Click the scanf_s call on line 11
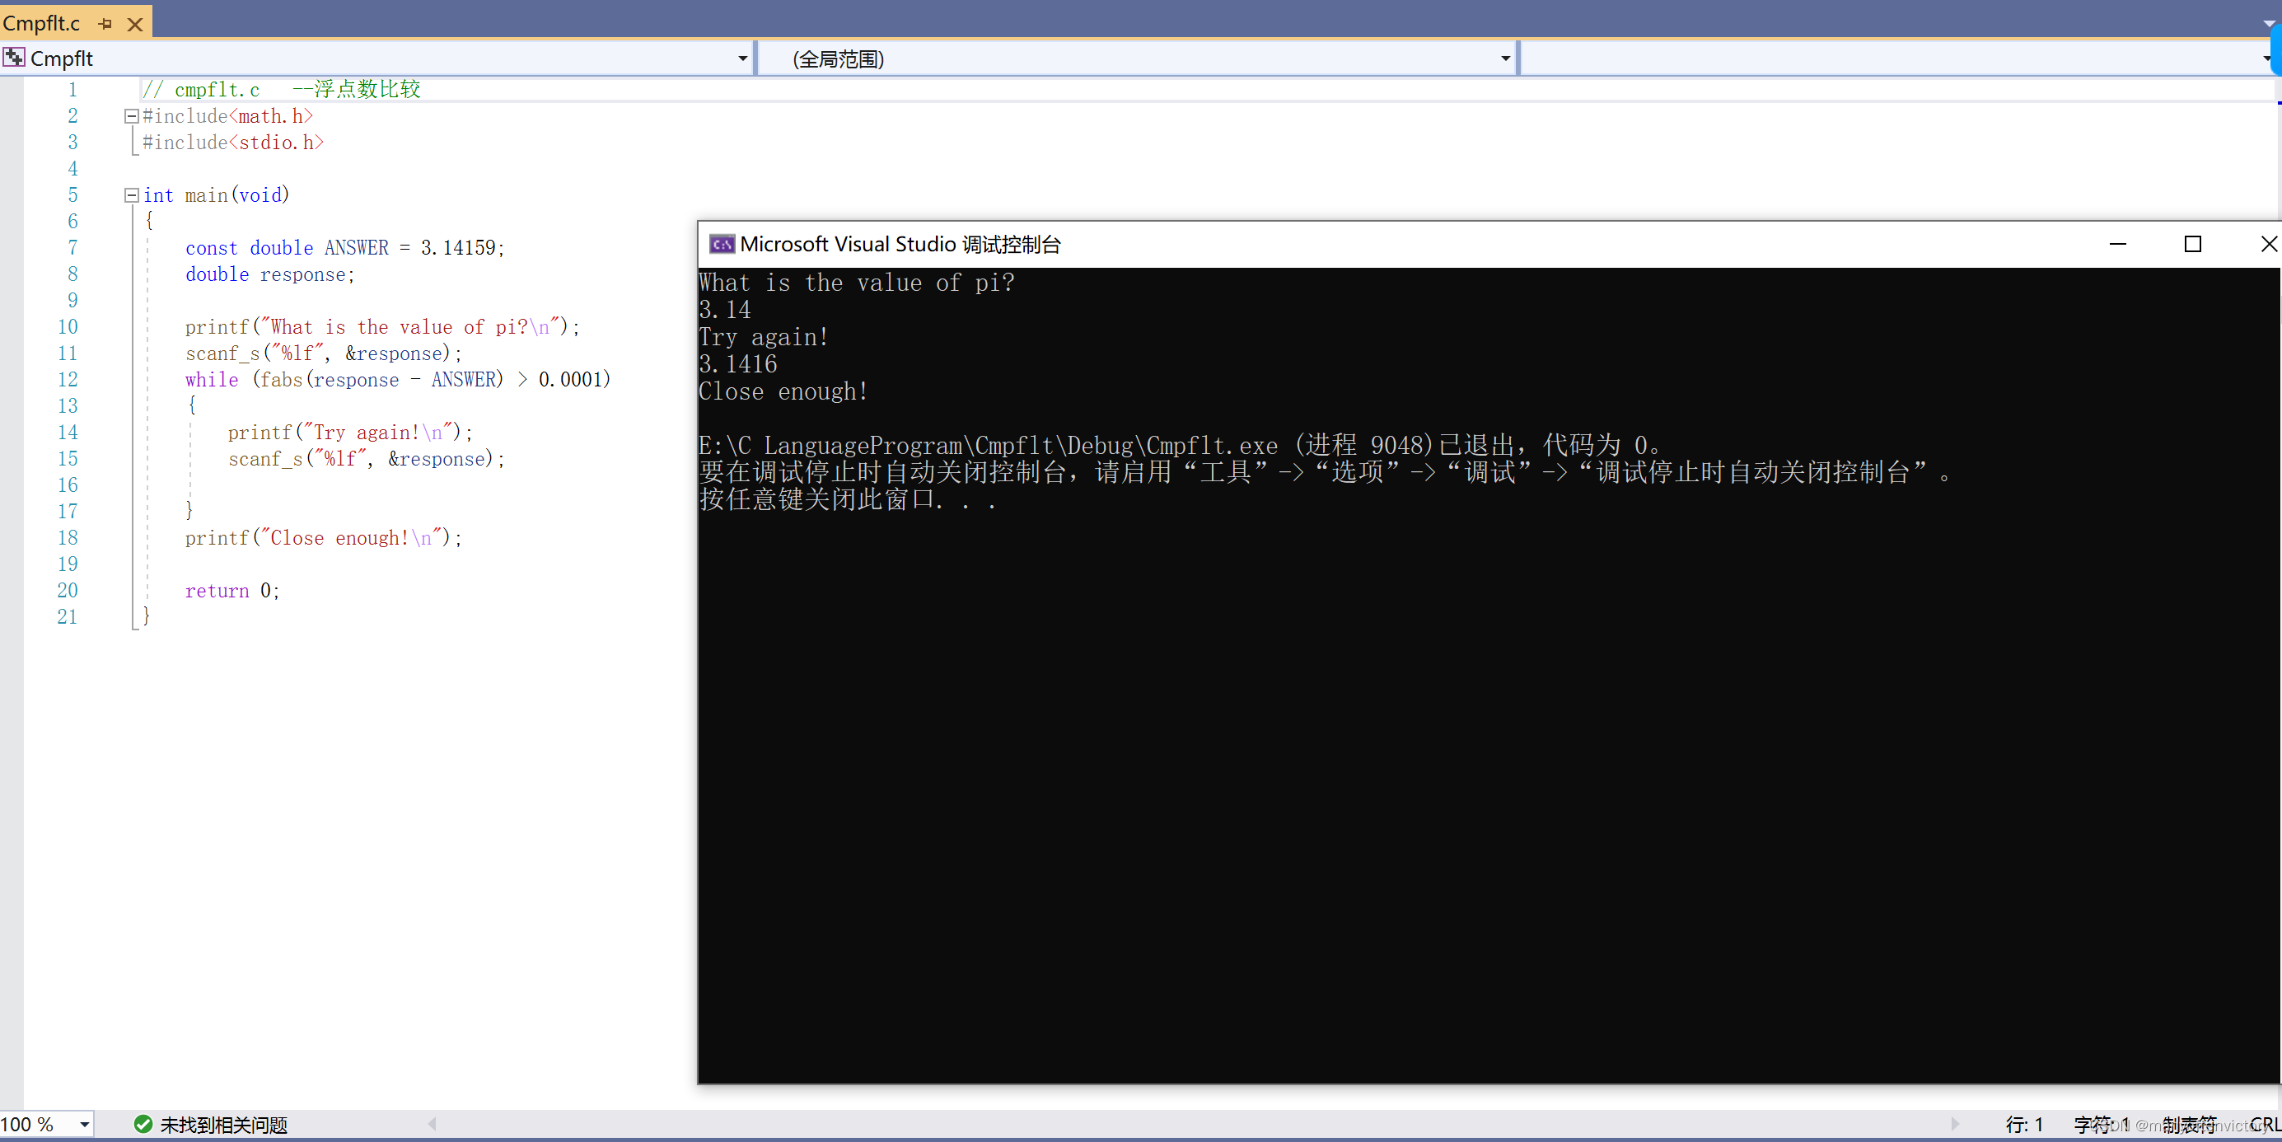This screenshot has width=2282, height=1142. point(323,353)
